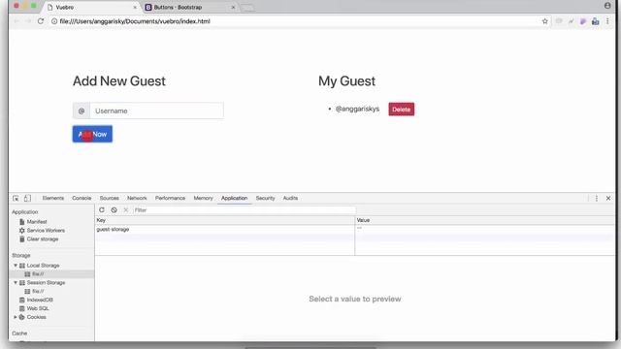Image resolution: width=621 pixels, height=349 pixels.
Task: Close the Buttons Bootstrap tab
Action: coord(233,7)
